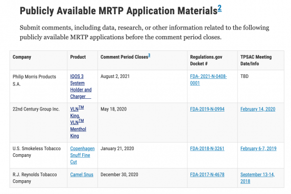Open docket FDA-2018-N-3261
Screen dimensions: 291x194
click(207, 149)
